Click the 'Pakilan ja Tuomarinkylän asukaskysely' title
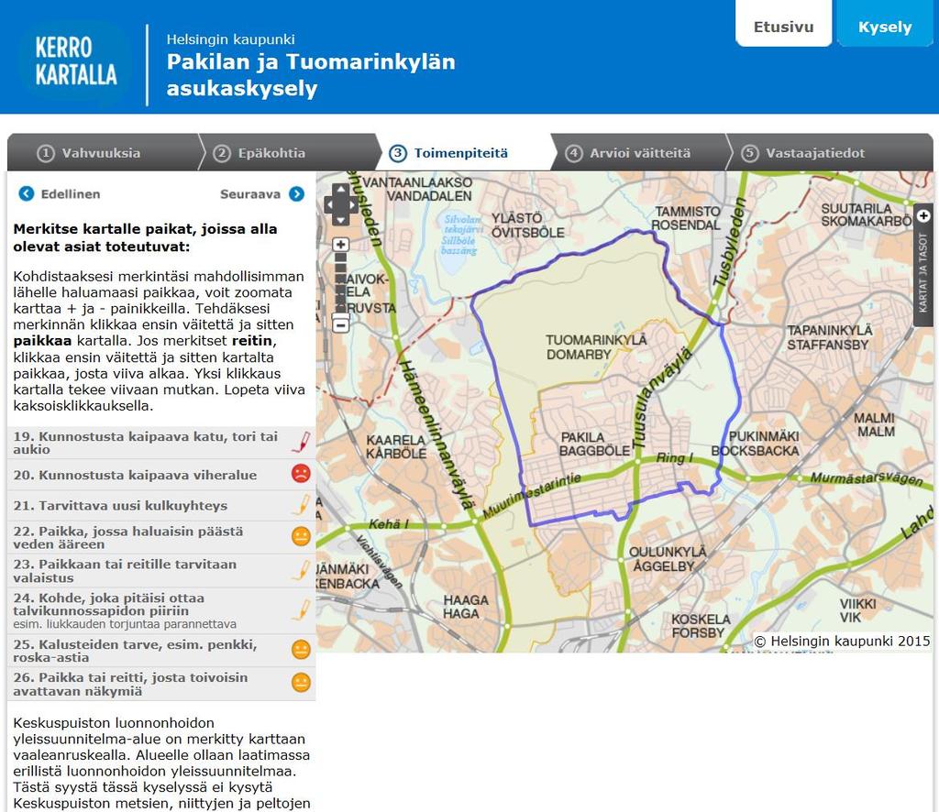 tap(311, 75)
